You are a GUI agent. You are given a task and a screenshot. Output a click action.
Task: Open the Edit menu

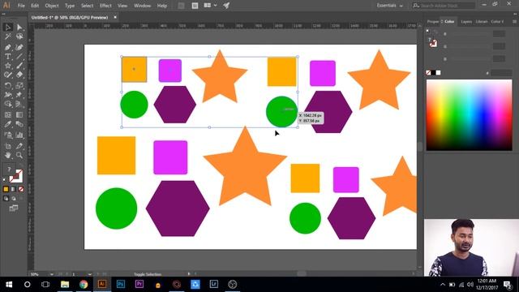tap(35, 6)
